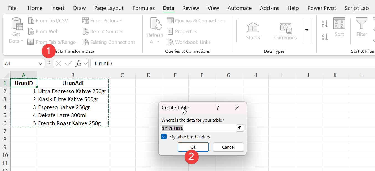Expand the formula bar function dropdown

[86, 64]
